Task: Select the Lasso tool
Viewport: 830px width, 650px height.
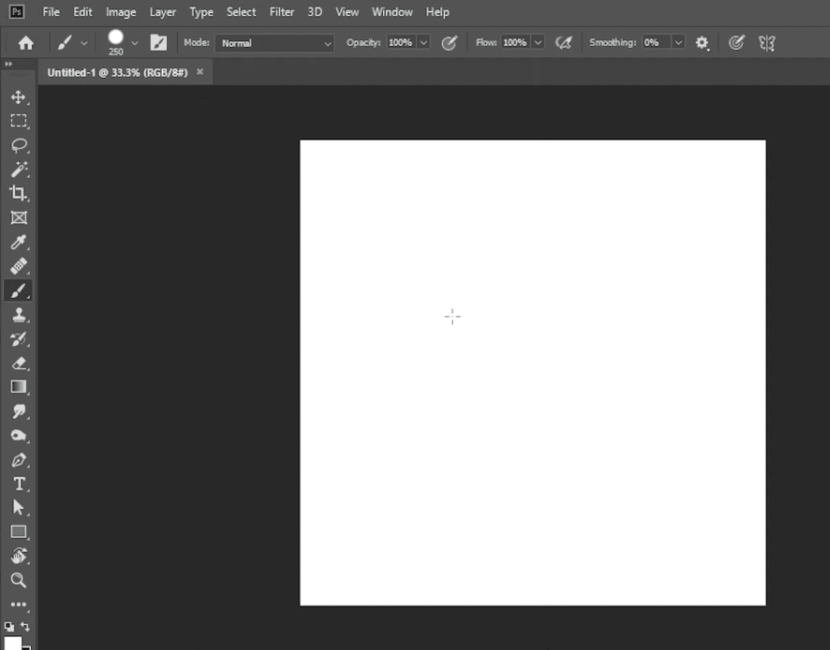Action: tap(18, 145)
